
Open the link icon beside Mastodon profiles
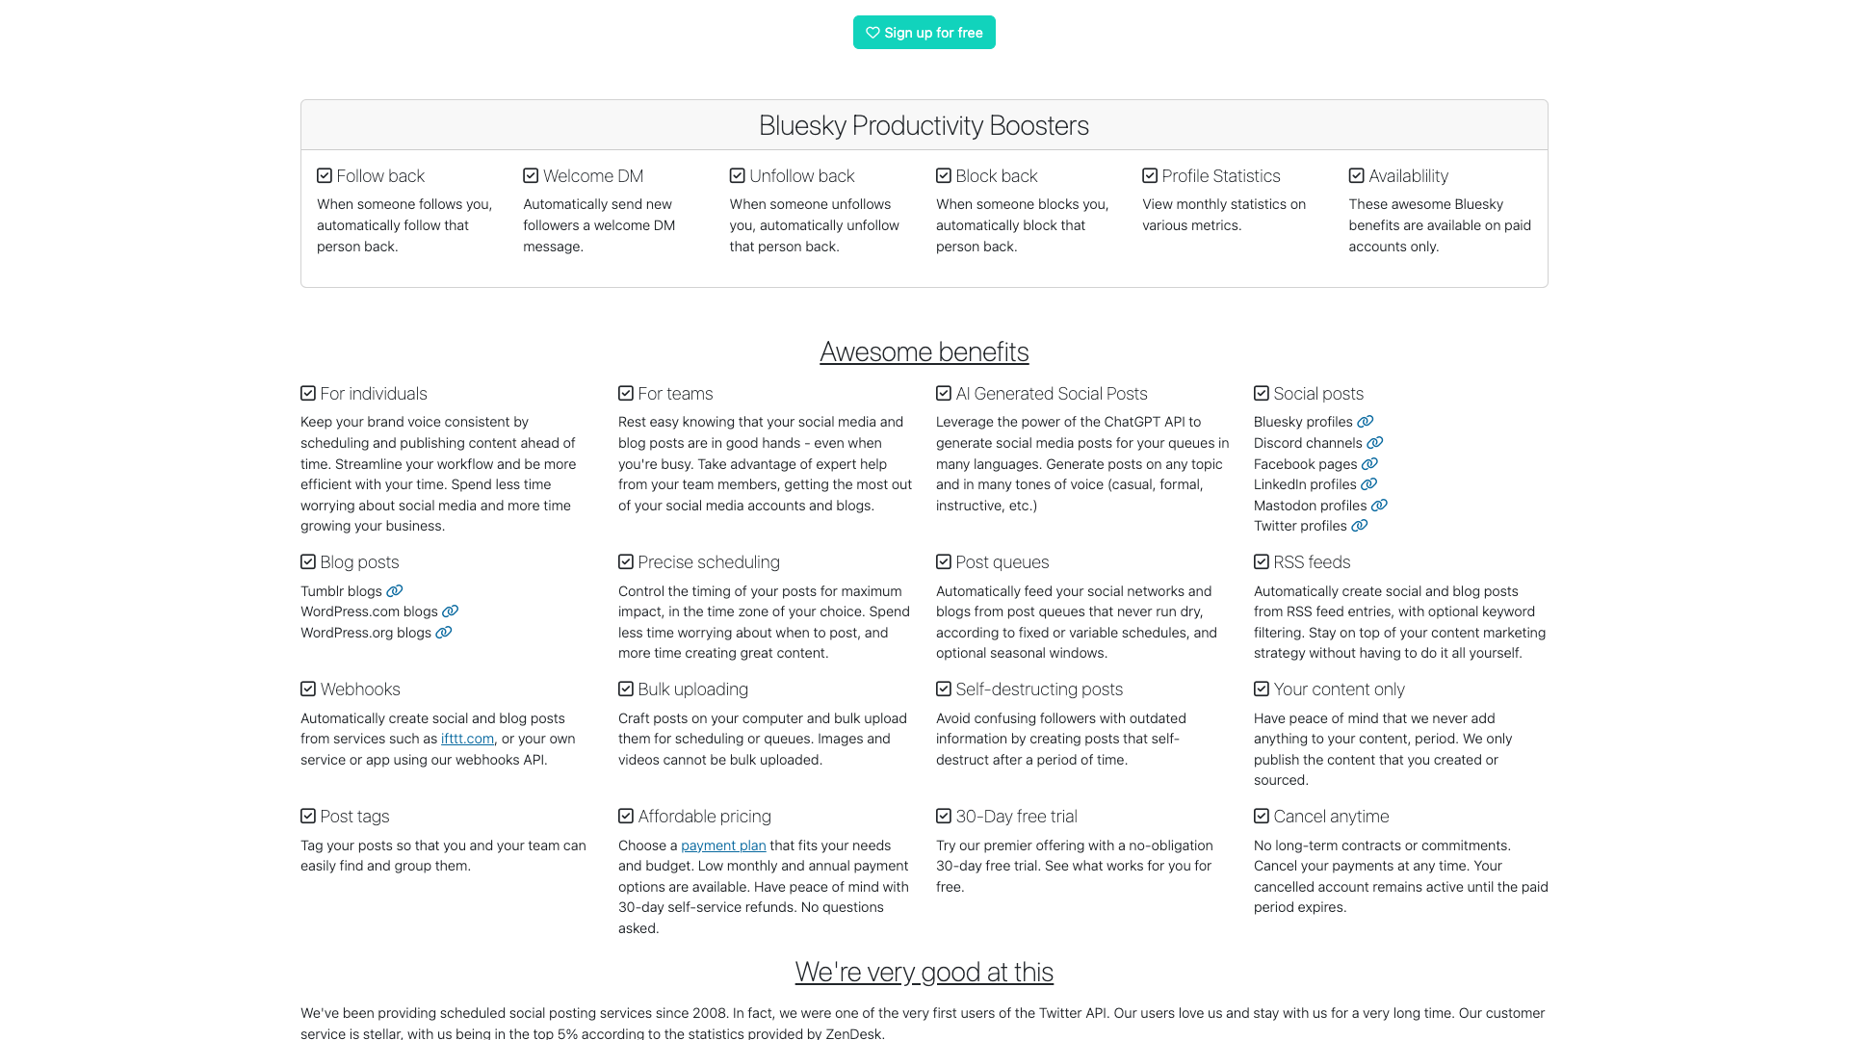pyautogui.click(x=1380, y=505)
